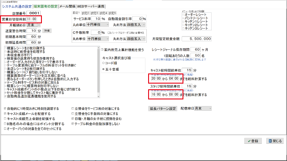
Task: Click the cast payroll start time 20:00
Action: [156, 78]
